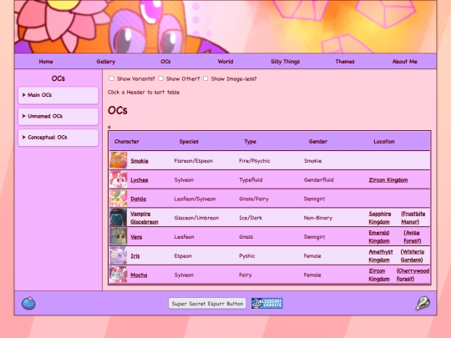Open the Iris character link

[135, 256]
